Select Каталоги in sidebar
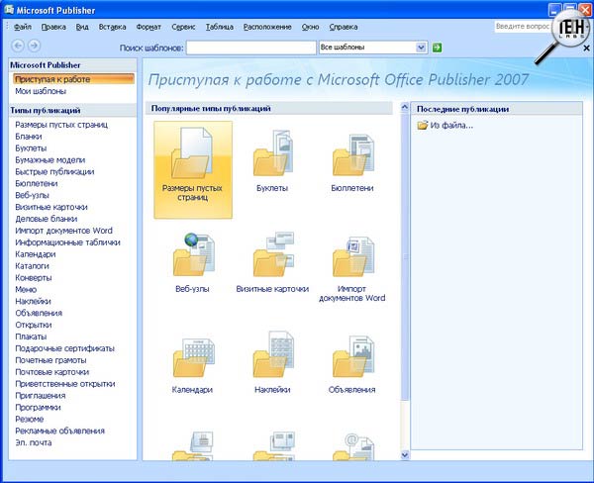594x483 pixels. pyautogui.click(x=32, y=265)
